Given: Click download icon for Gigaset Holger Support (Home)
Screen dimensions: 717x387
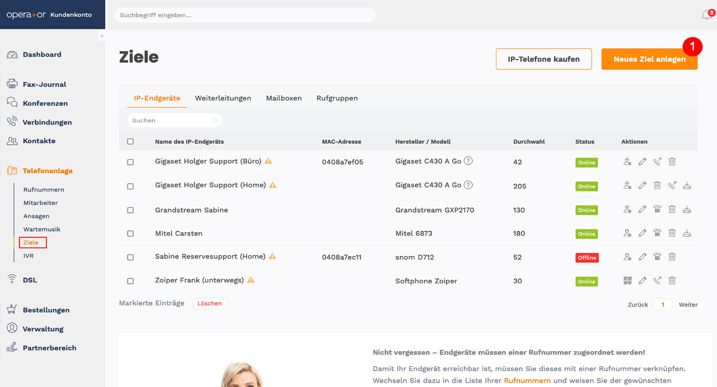Looking at the screenshot, I should tap(687, 185).
